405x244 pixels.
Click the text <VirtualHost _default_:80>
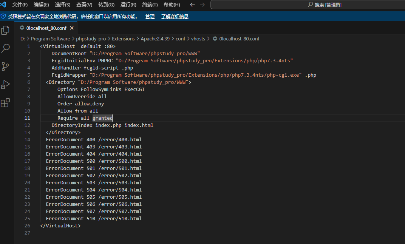[x=78, y=46]
